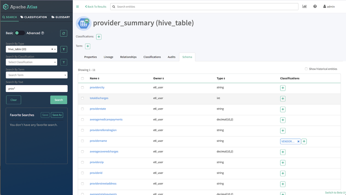Add a term using the plus icon
The image size is (346, 195).
coord(88,46)
